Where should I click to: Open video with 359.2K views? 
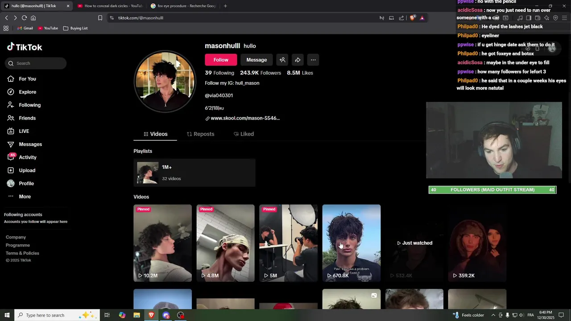pos(477,243)
